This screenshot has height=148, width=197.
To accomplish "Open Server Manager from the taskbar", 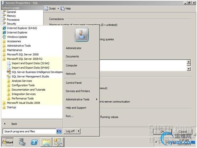I will [x=22, y=142].
